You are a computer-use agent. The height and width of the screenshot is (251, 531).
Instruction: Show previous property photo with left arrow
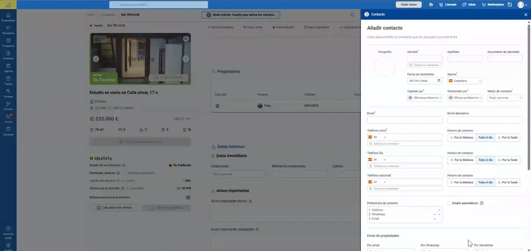pyautogui.click(x=96, y=59)
